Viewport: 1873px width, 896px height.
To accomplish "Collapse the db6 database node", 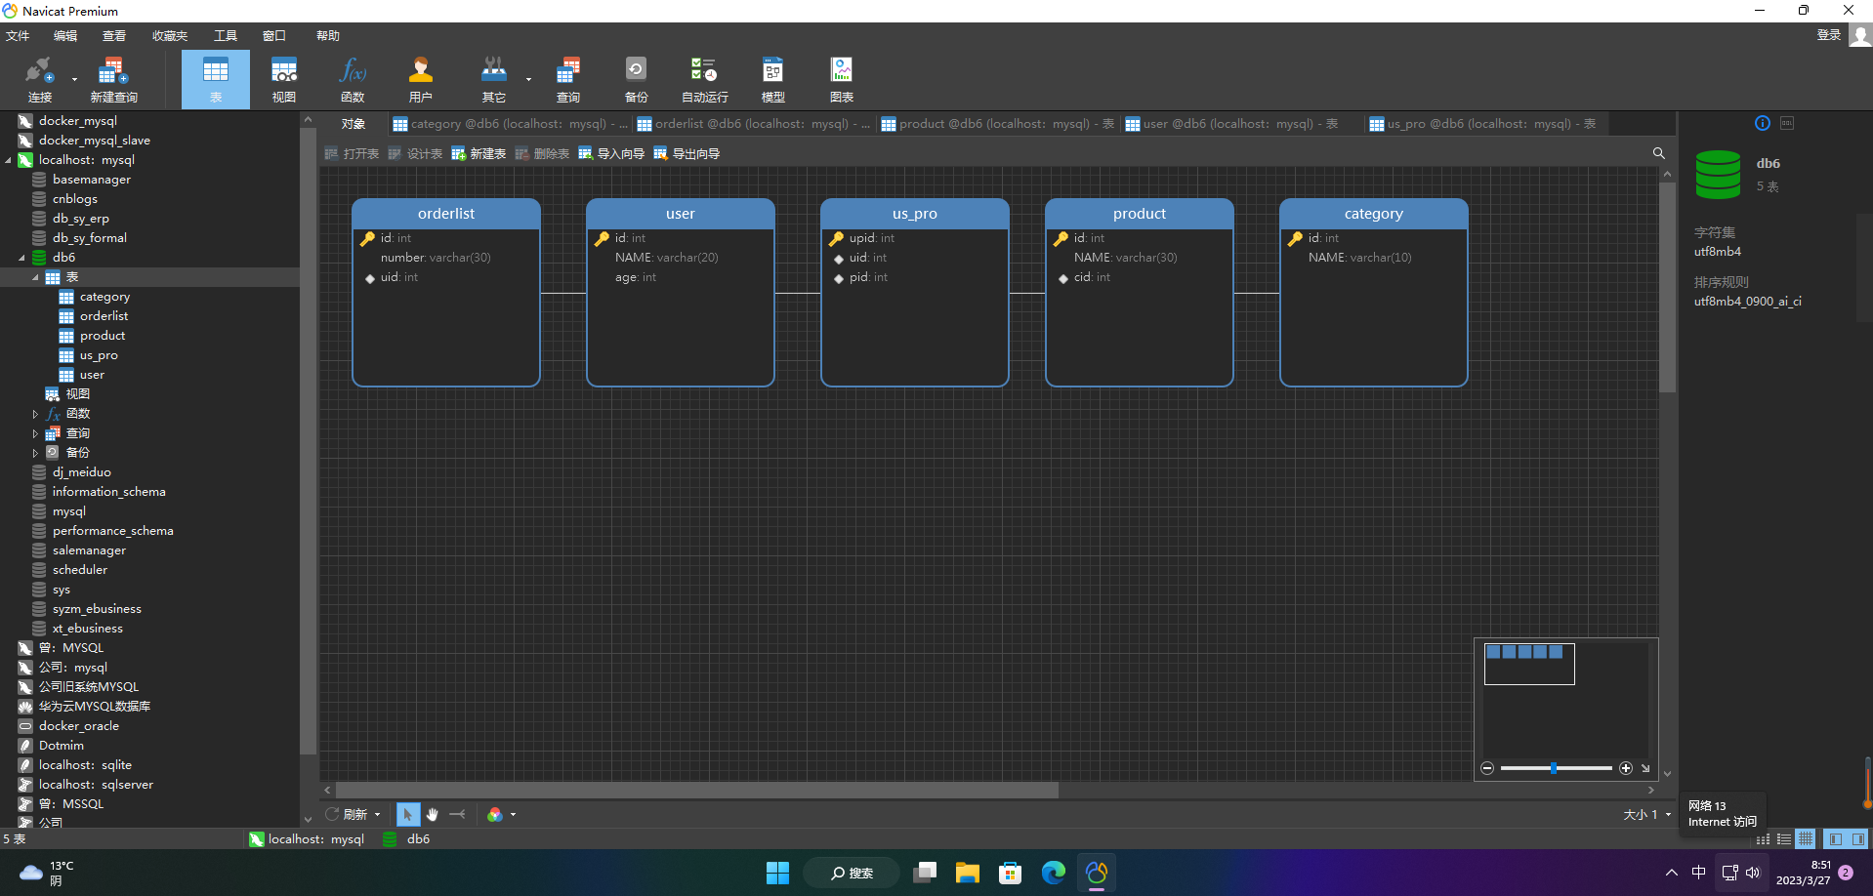I will [21, 258].
